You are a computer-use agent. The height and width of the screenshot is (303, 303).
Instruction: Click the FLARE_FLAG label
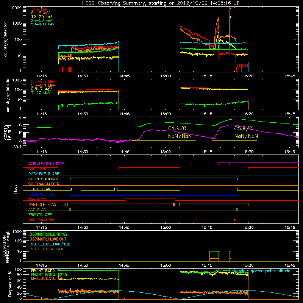pos(39,189)
